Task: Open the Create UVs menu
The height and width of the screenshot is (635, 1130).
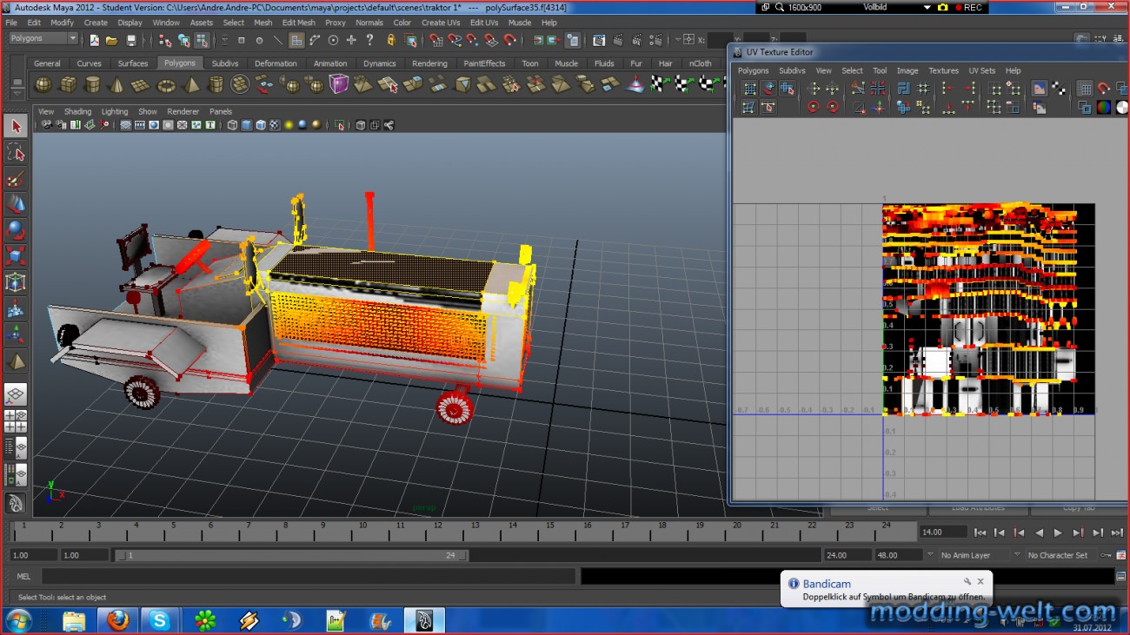Action: tap(441, 23)
